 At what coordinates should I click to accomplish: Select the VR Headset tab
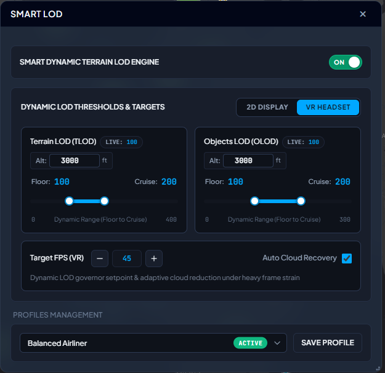[328, 107]
